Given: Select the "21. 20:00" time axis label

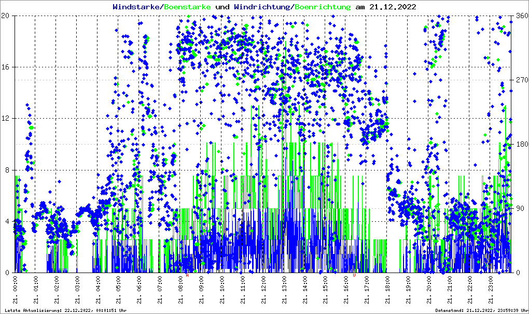Looking at the screenshot, I should point(429,290).
